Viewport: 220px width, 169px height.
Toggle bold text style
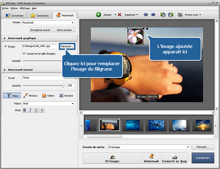(x=25, y=110)
